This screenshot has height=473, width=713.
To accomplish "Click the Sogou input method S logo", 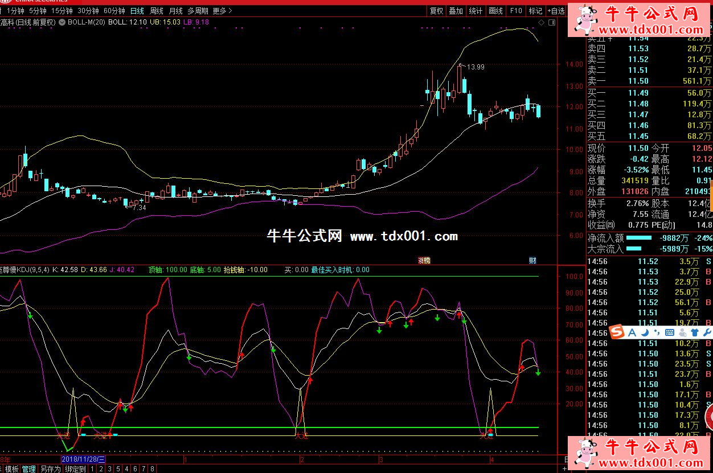I will tap(616, 332).
